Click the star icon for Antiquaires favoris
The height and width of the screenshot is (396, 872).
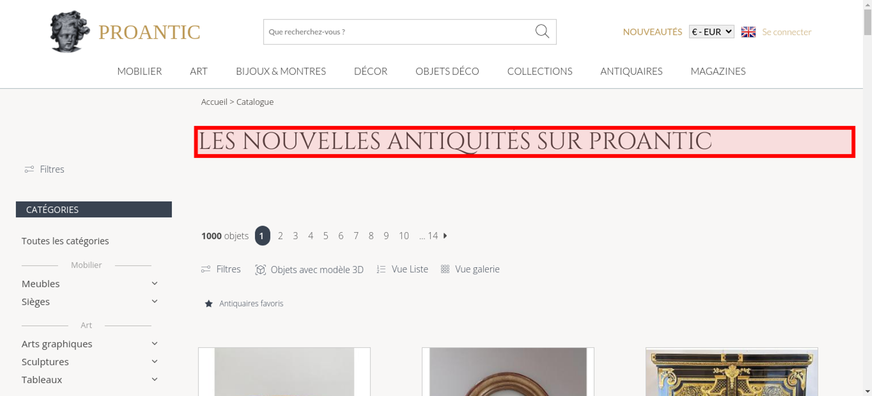pyautogui.click(x=209, y=304)
